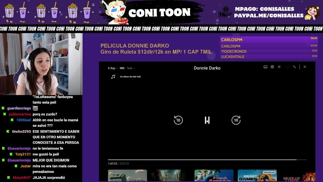This screenshot has height=182, width=323.
Task: Open the Vivarium movie thumbnail
Action: [127, 175]
